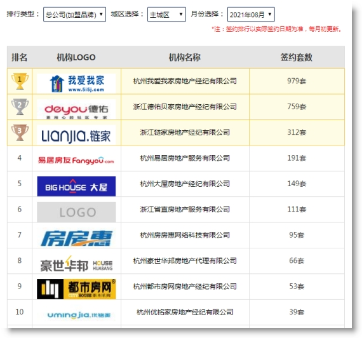Click rank number 5 cell
This screenshot has height=338, width=362.
coord(20,184)
